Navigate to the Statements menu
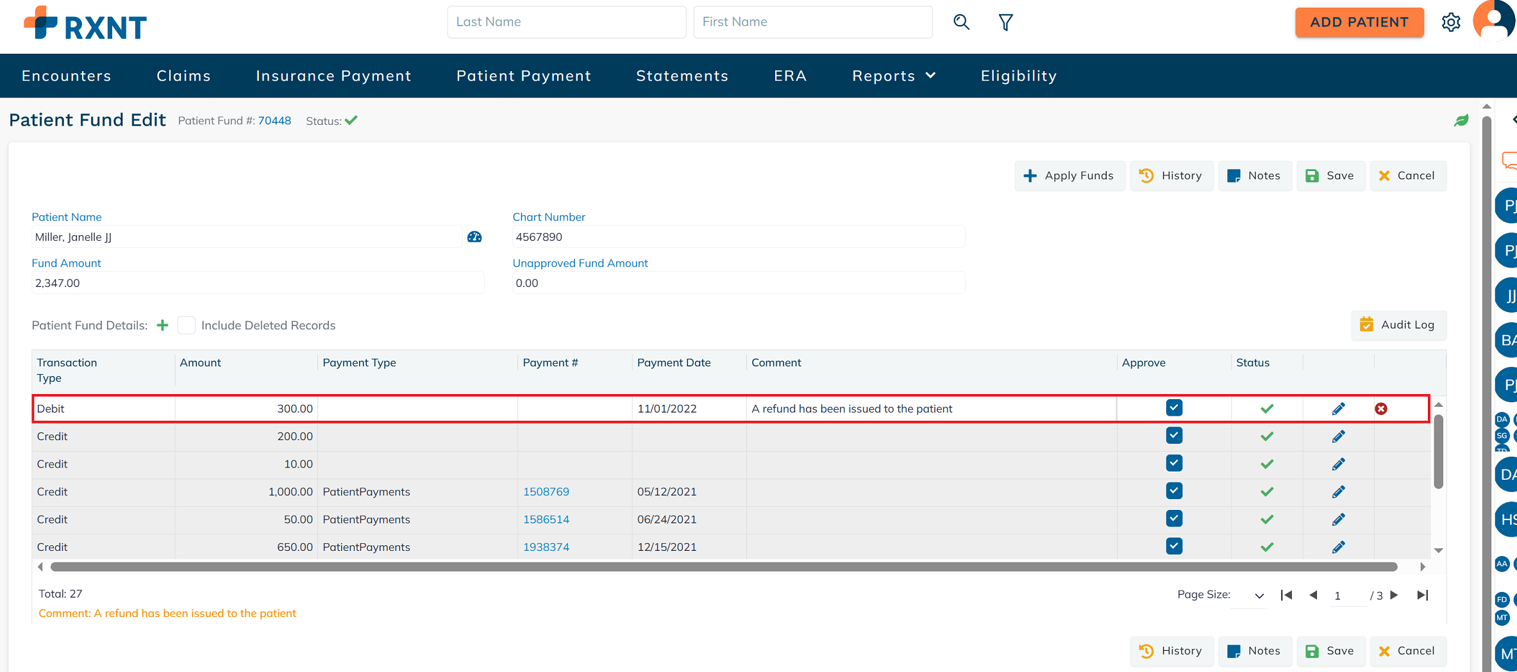This screenshot has height=672, width=1517. tap(682, 76)
